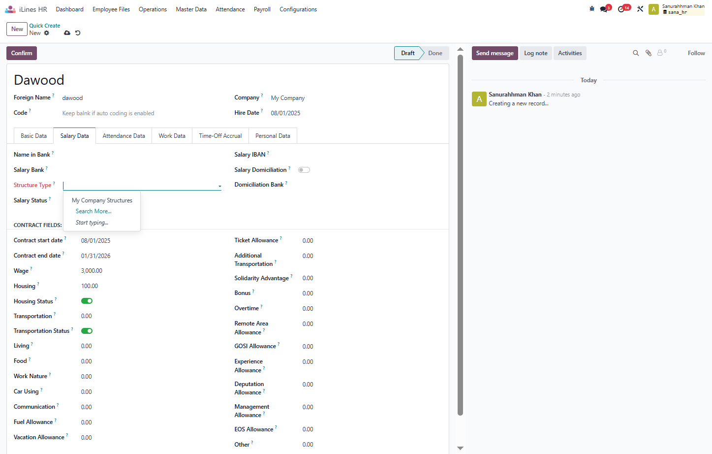Click the Follow button in chatter
Screen dimensions: 712x454
696,53
